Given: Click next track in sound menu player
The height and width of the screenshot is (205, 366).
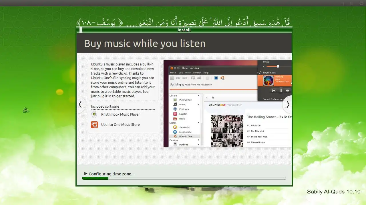Looking at the screenshot, I should tap(288, 91).
